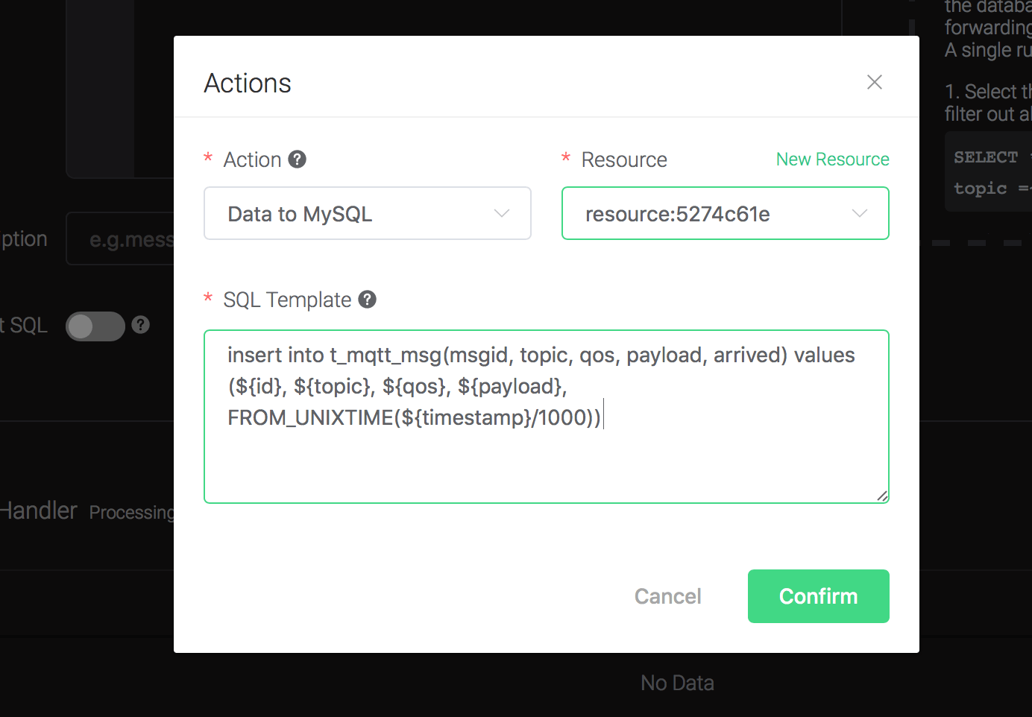The width and height of the screenshot is (1032, 717).
Task: Focus the SQL Template text area
Action: click(546, 455)
